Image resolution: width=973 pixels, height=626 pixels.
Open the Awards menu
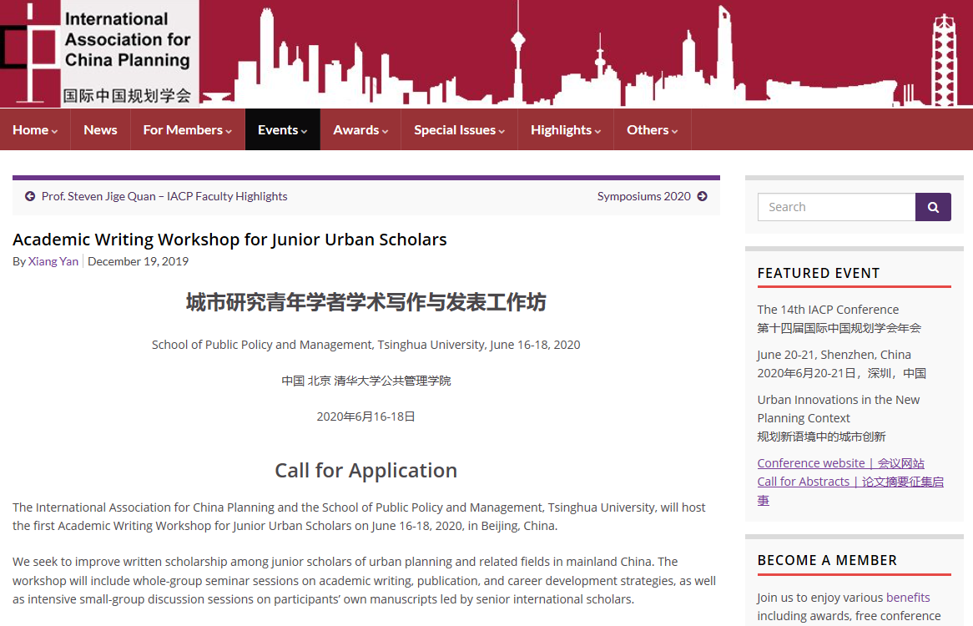360,129
